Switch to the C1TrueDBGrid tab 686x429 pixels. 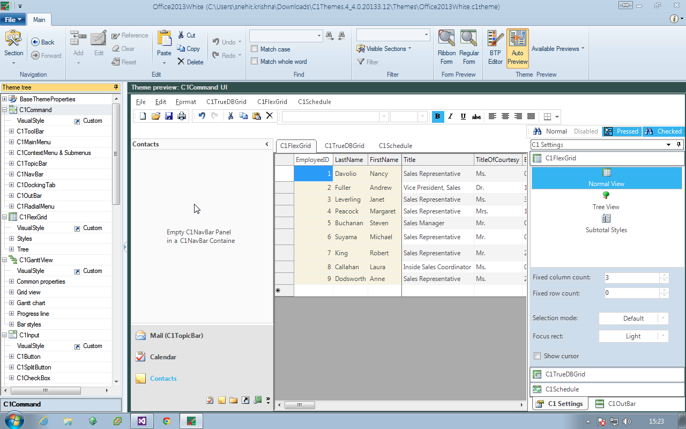pos(345,146)
